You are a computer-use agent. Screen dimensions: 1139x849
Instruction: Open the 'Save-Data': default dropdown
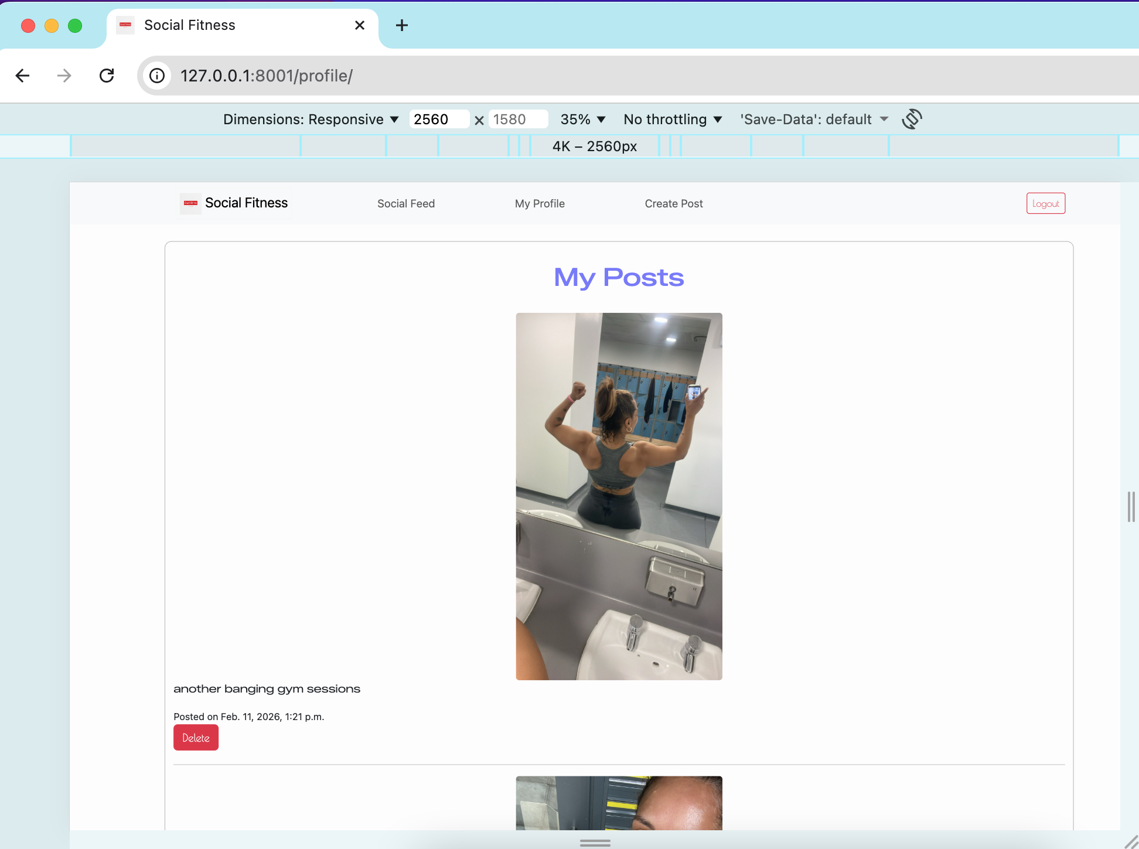(x=813, y=119)
